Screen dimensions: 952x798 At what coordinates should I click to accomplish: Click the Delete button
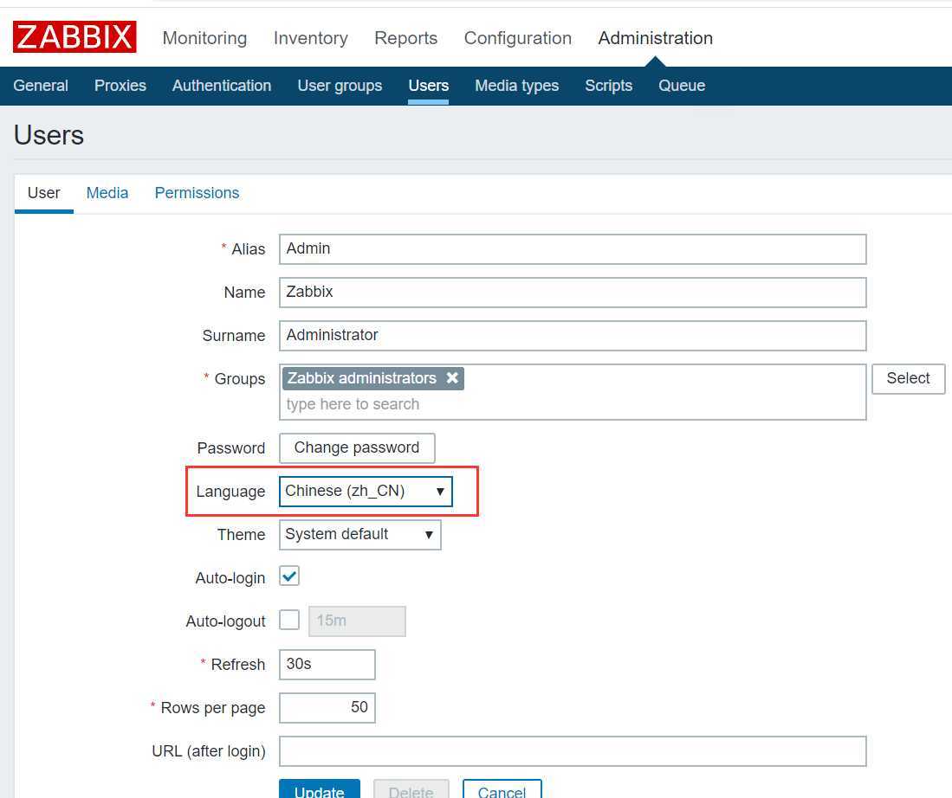[x=411, y=790]
